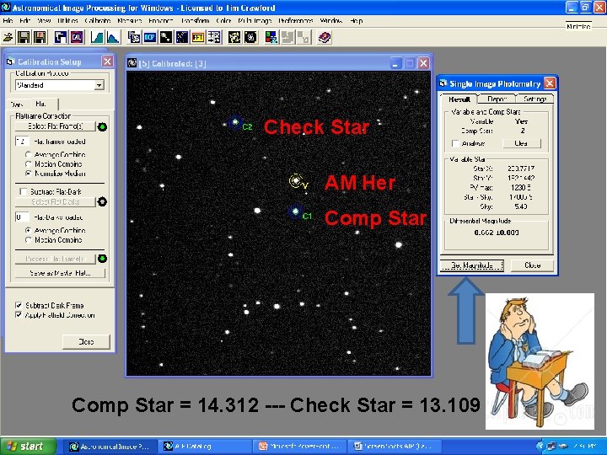Enable the Analyse checkbox in photometry window

coord(455,143)
